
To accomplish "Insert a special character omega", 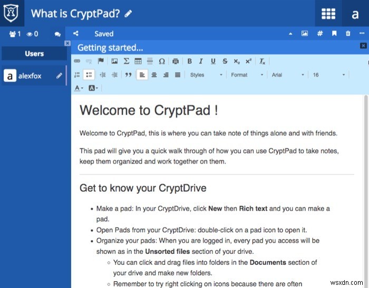I will (162, 62).
